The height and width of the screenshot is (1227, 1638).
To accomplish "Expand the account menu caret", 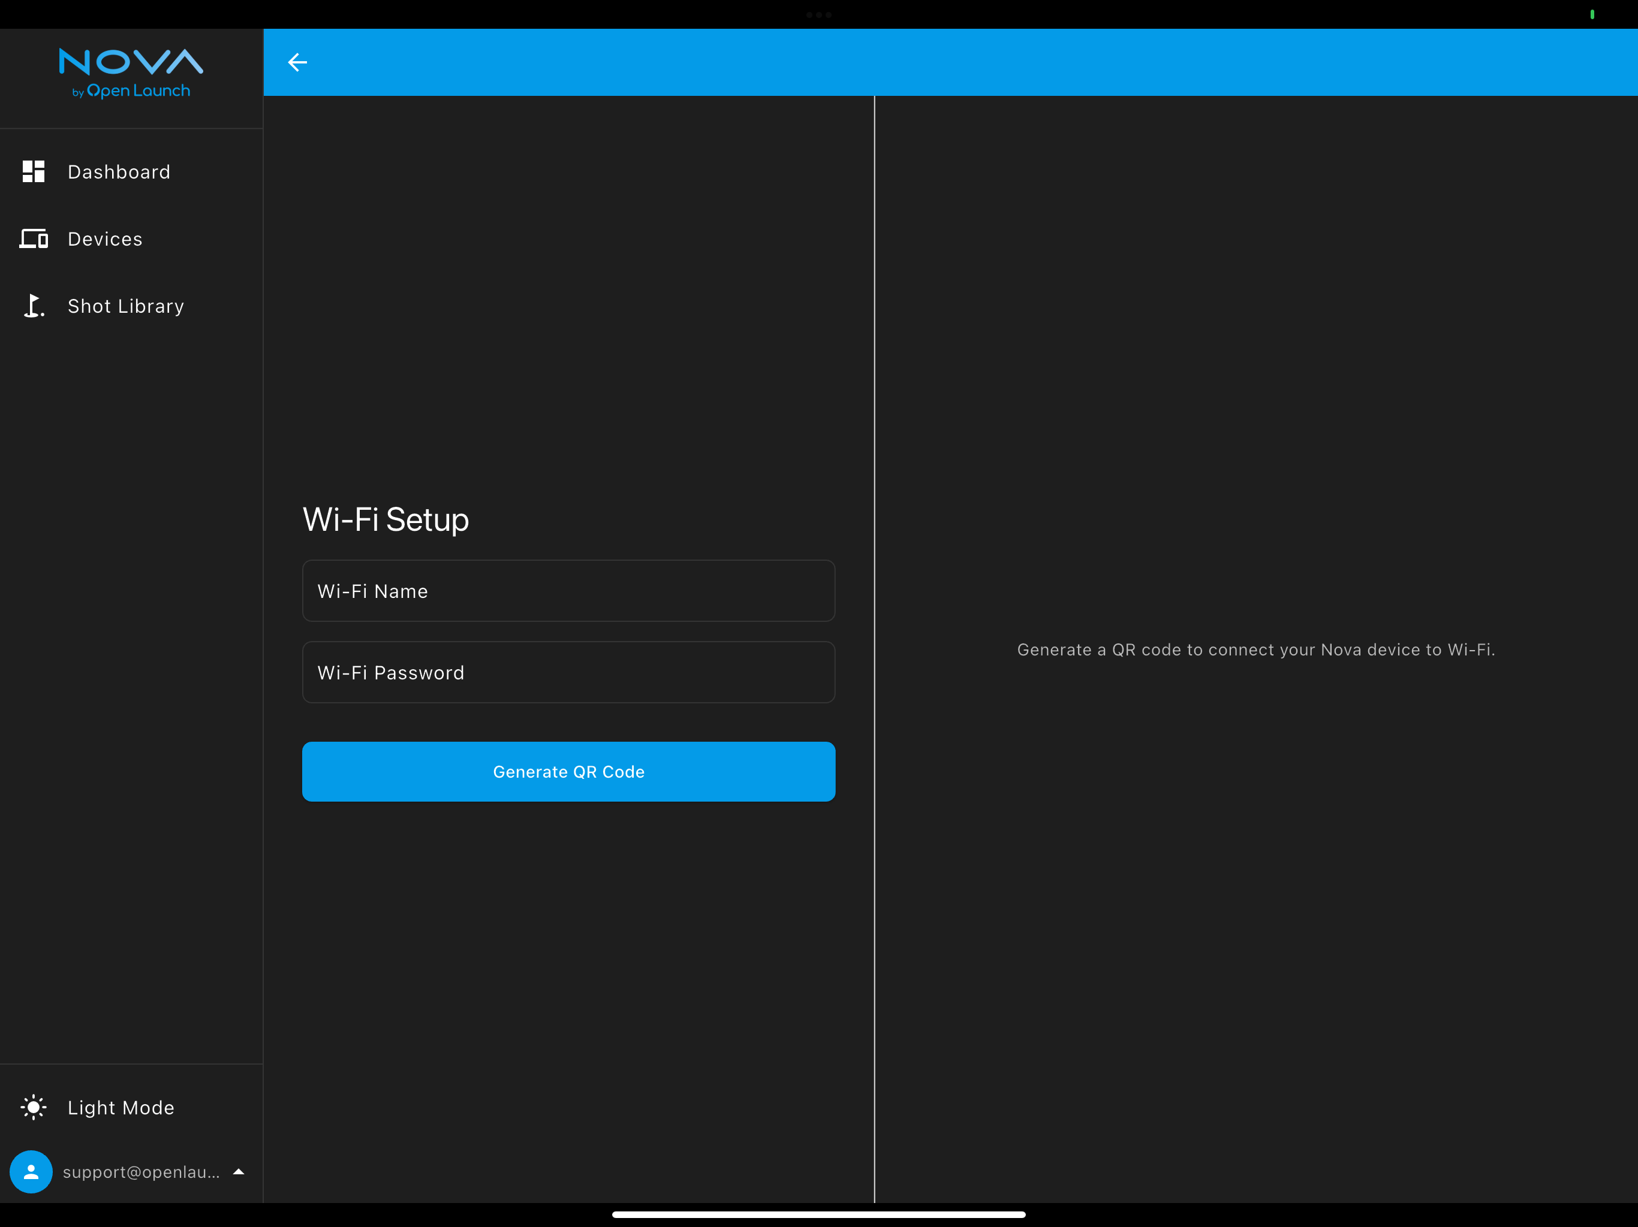I will click(x=239, y=1171).
